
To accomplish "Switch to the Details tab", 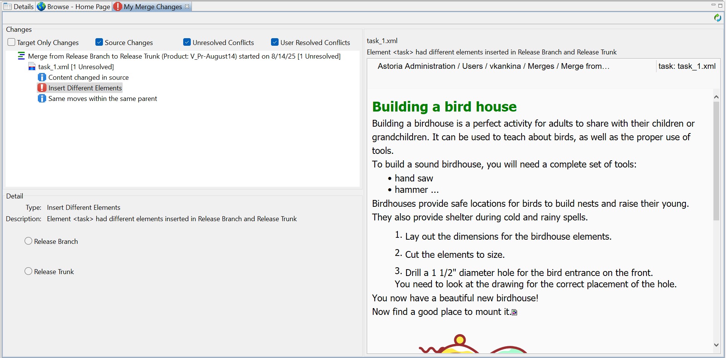I will tap(19, 7).
